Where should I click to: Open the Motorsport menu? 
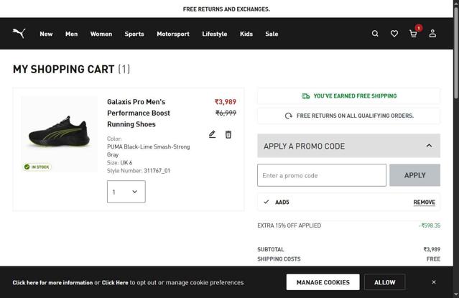173,34
